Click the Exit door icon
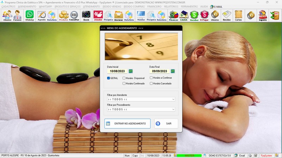The height and width of the screenshot is (158, 282). [275, 15]
